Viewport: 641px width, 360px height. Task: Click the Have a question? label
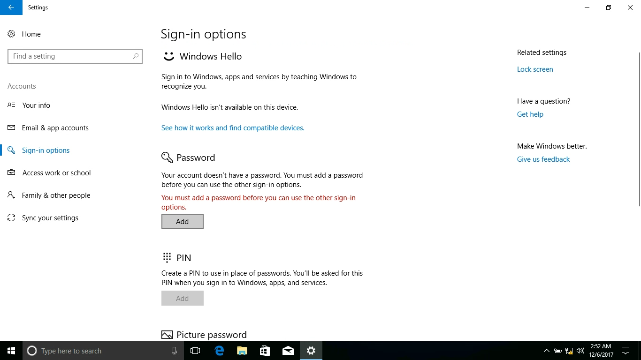click(x=543, y=101)
